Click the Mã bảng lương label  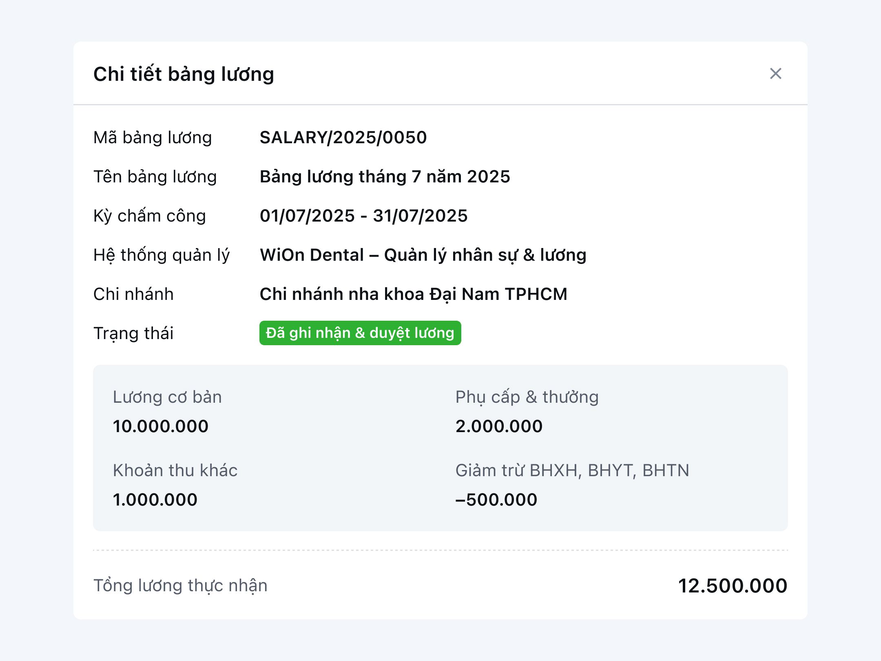click(153, 138)
